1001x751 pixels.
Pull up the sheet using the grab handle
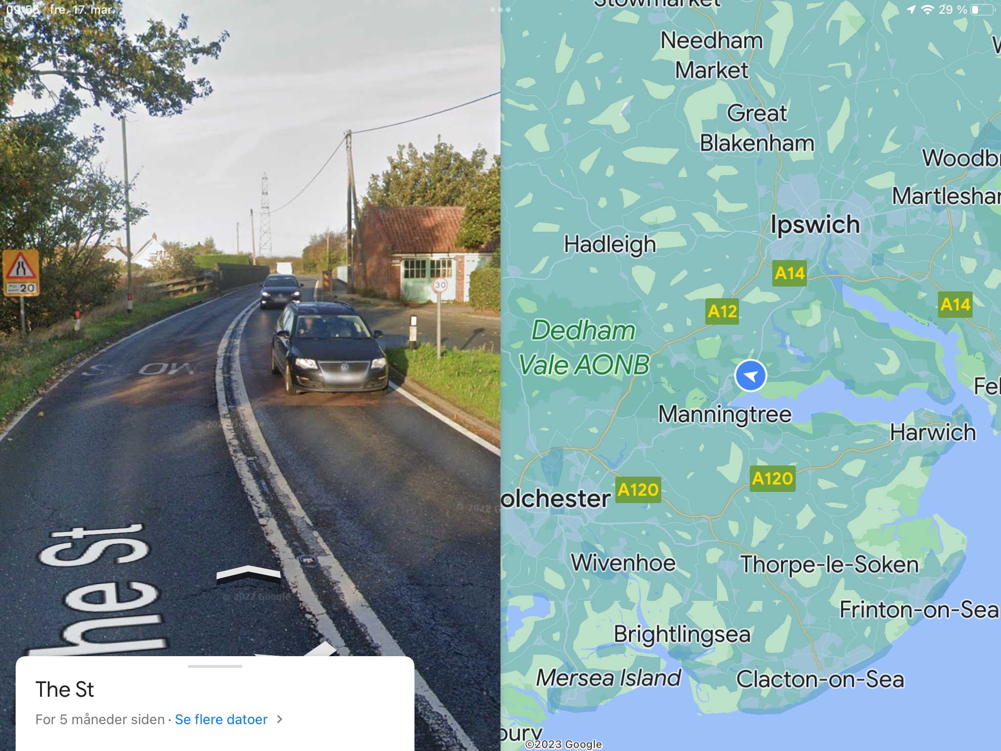coord(215,666)
